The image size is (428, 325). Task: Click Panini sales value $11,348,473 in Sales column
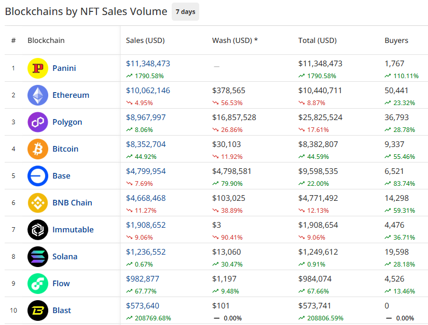(148, 64)
